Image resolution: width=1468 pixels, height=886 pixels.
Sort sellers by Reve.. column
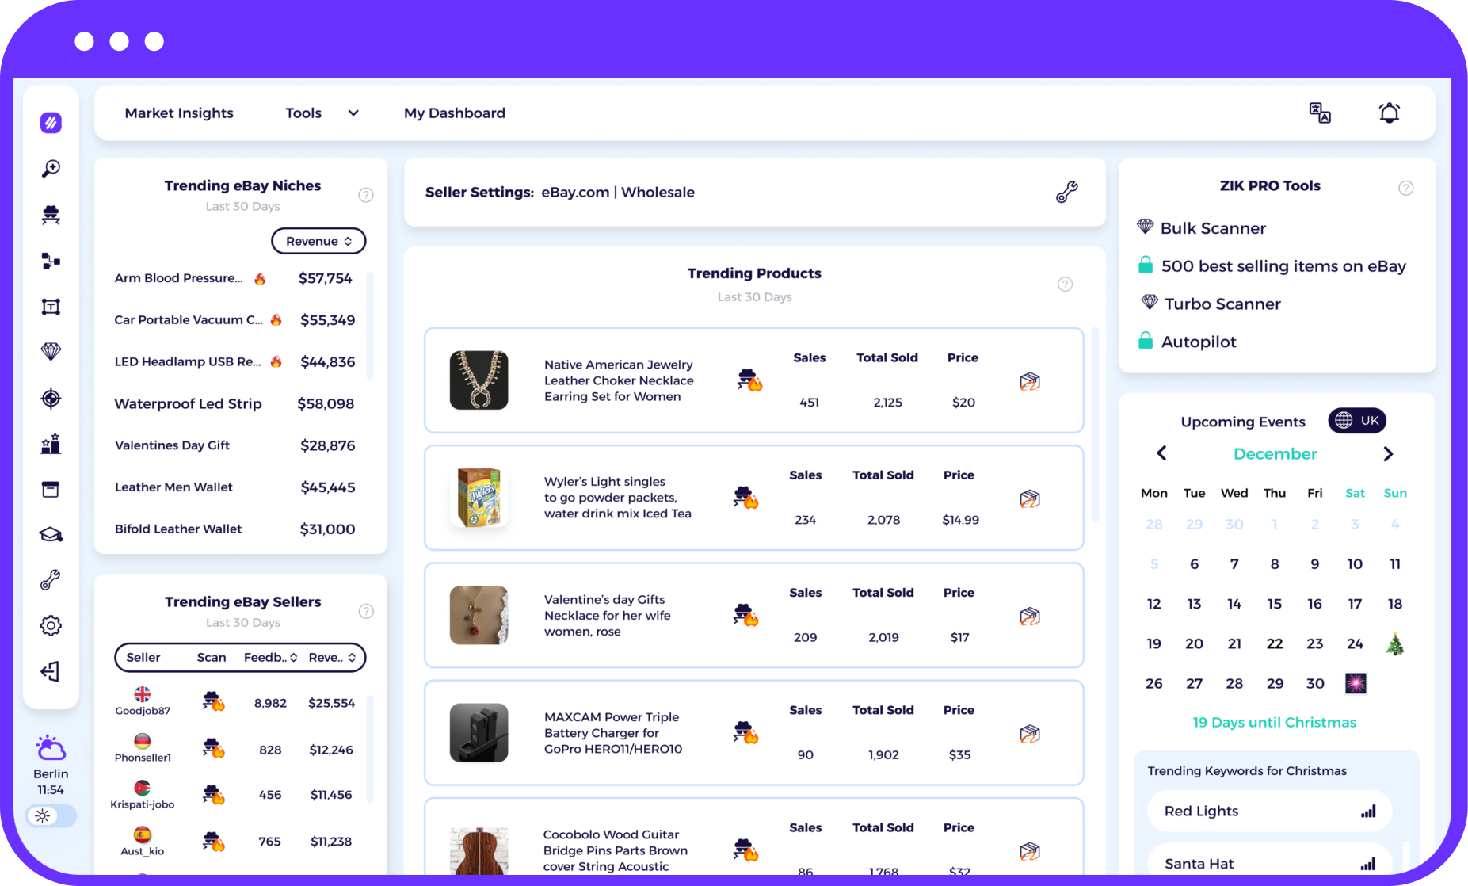(333, 658)
